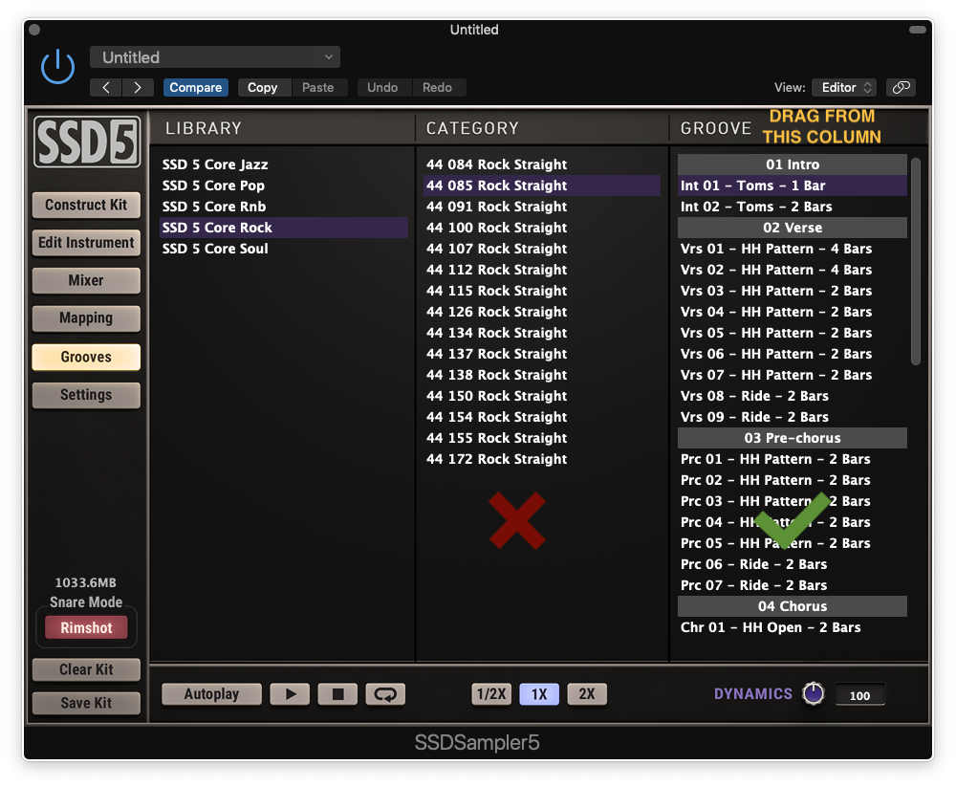The height and width of the screenshot is (787, 956).
Task: Click the 04 Chorus groove header
Action: (793, 606)
